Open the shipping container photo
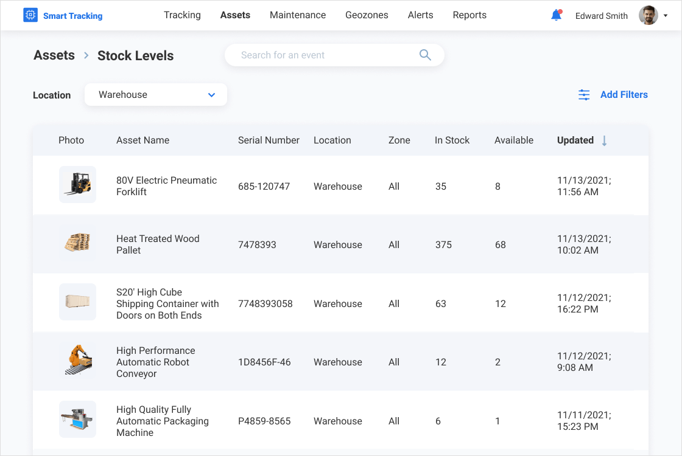This screenshot has height=456, width=682. [x=77, y=302]
